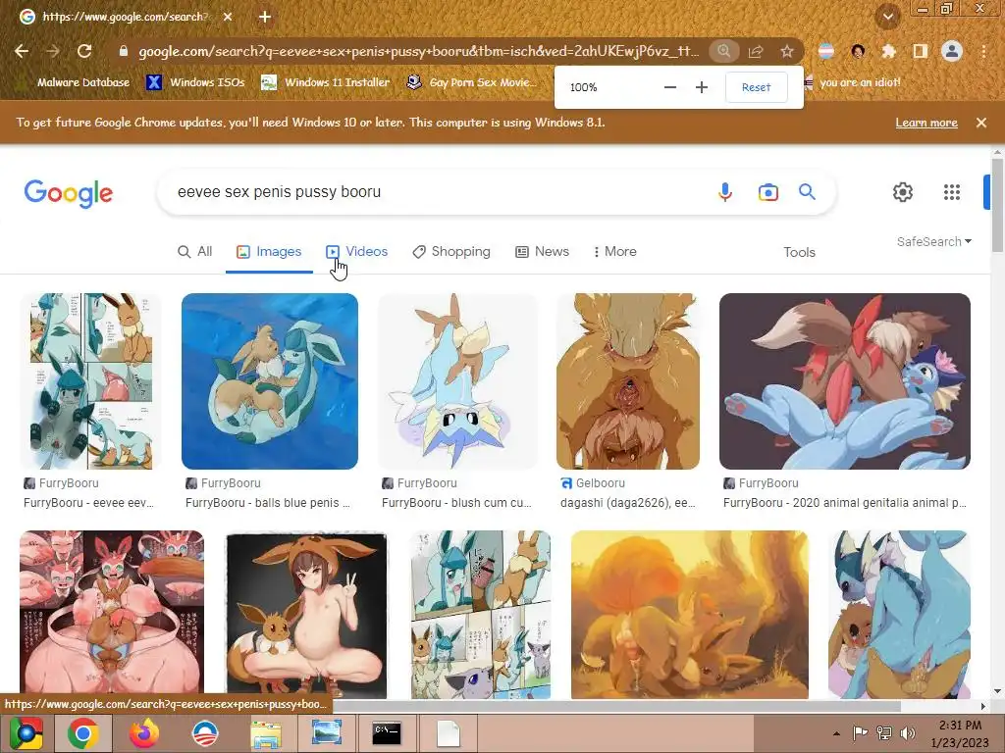The width and height of the screenshot is (1005, 753).
Task: Decrease zoom with the minus button
Action: click(x=670, y=87)
